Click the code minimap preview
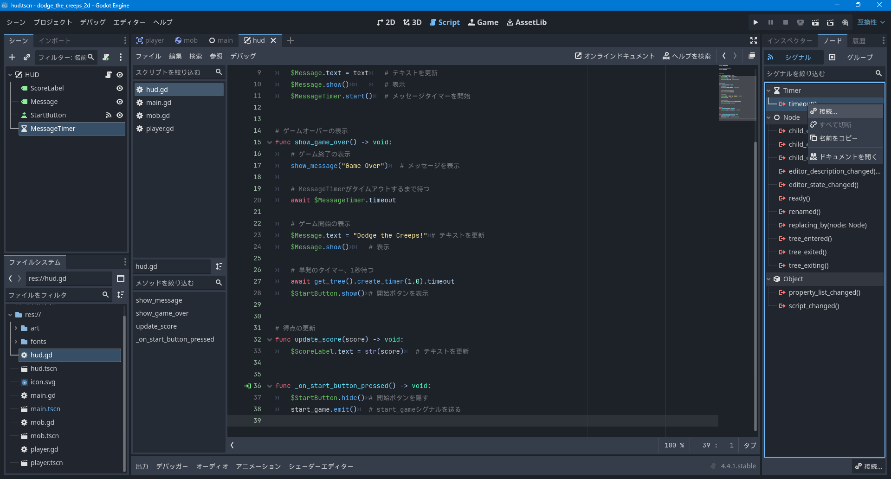 [x=737, y=93]
